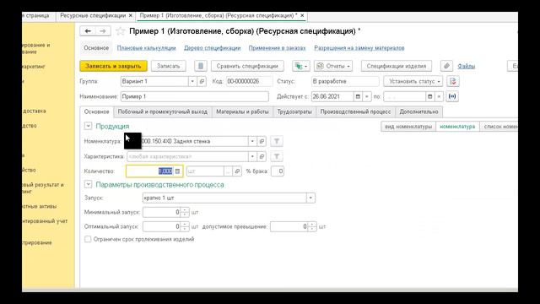
Task: Click the Количество input field
Action: click(x=154, y=171)
